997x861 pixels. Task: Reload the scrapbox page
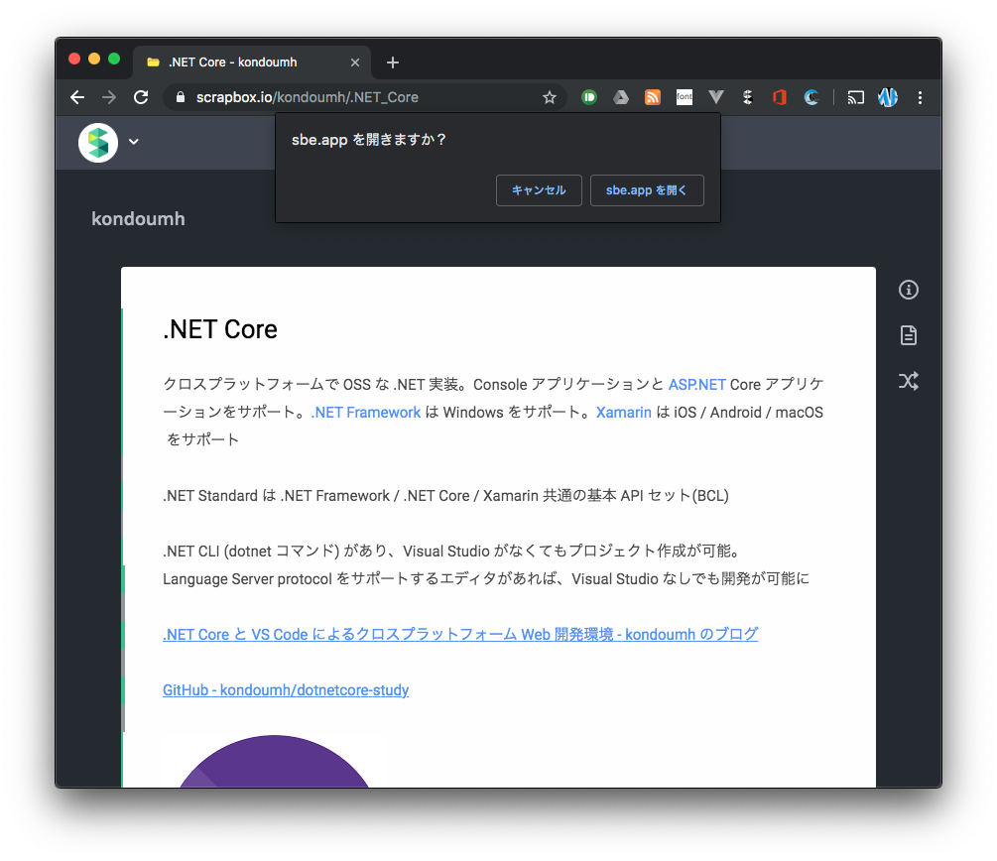[141, 97]
